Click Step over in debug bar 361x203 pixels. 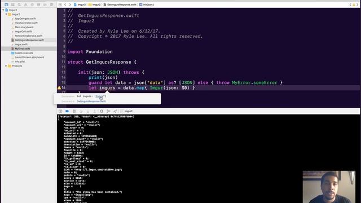click(81, 111)
